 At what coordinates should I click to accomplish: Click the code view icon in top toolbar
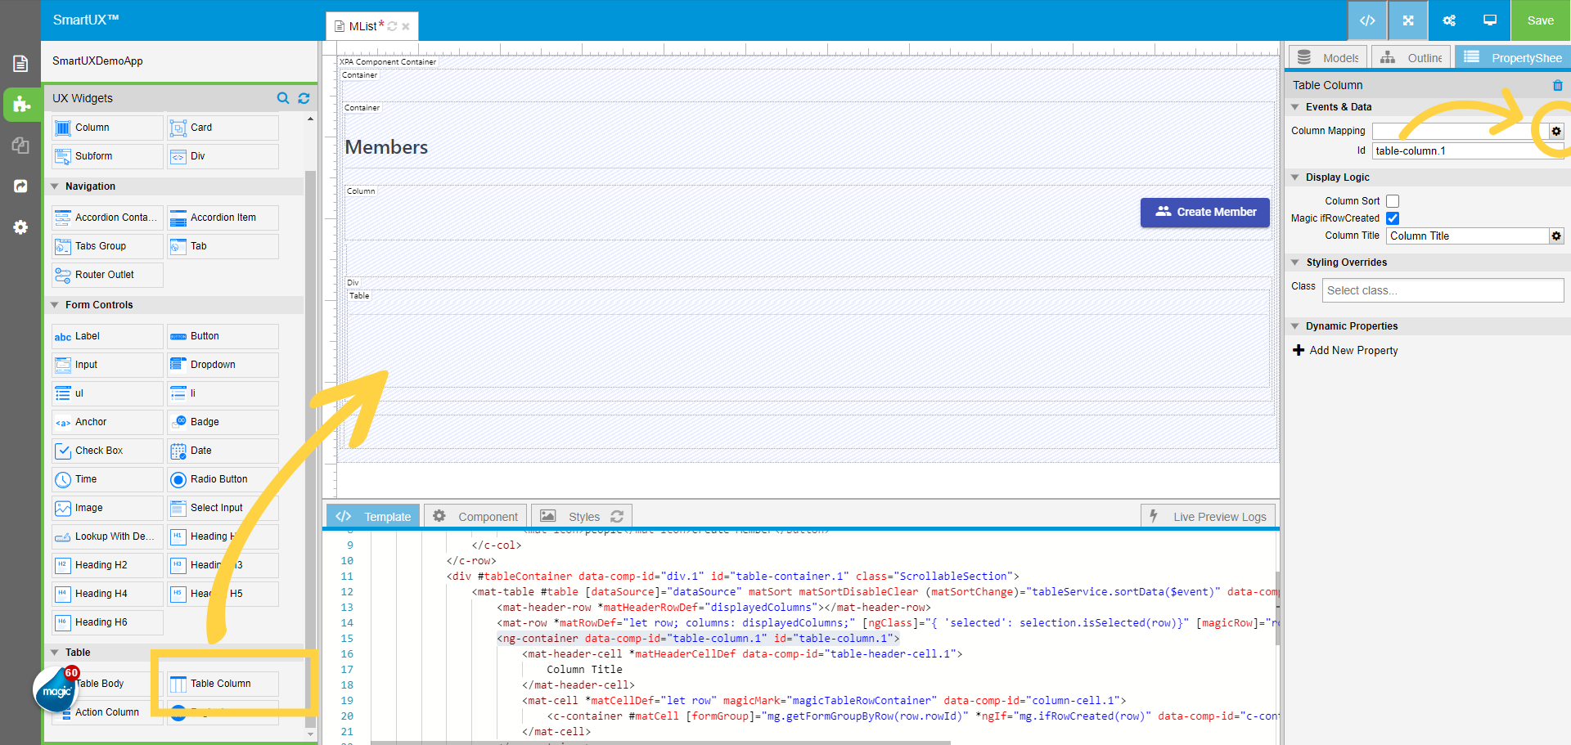(x=1366, y=20)
